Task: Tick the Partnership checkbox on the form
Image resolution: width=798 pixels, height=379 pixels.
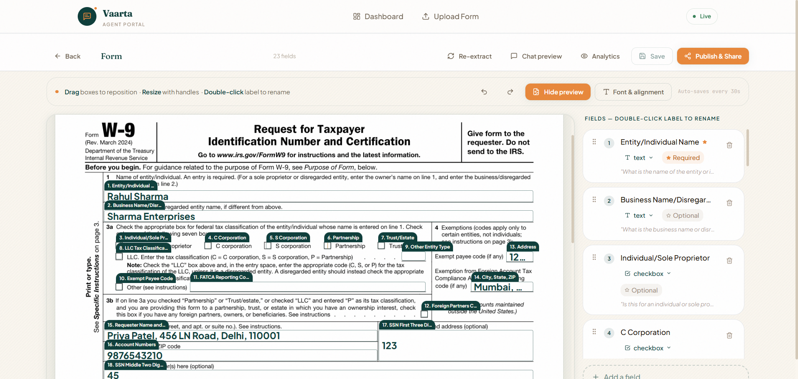Action: (x=328, y=246)
